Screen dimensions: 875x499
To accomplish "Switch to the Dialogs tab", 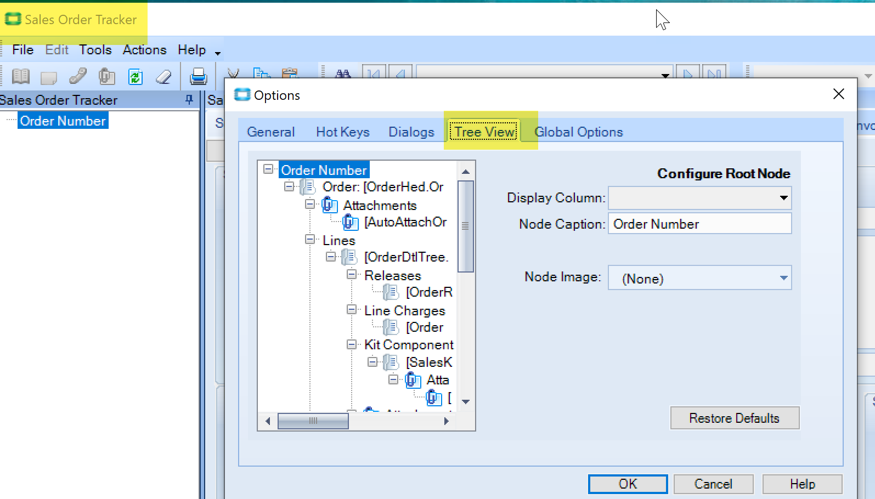I will tap(411, 132).
